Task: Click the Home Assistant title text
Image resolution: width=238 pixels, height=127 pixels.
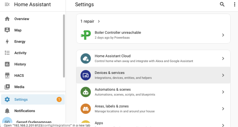Action: pyautogui.click(x=32, y=4)
